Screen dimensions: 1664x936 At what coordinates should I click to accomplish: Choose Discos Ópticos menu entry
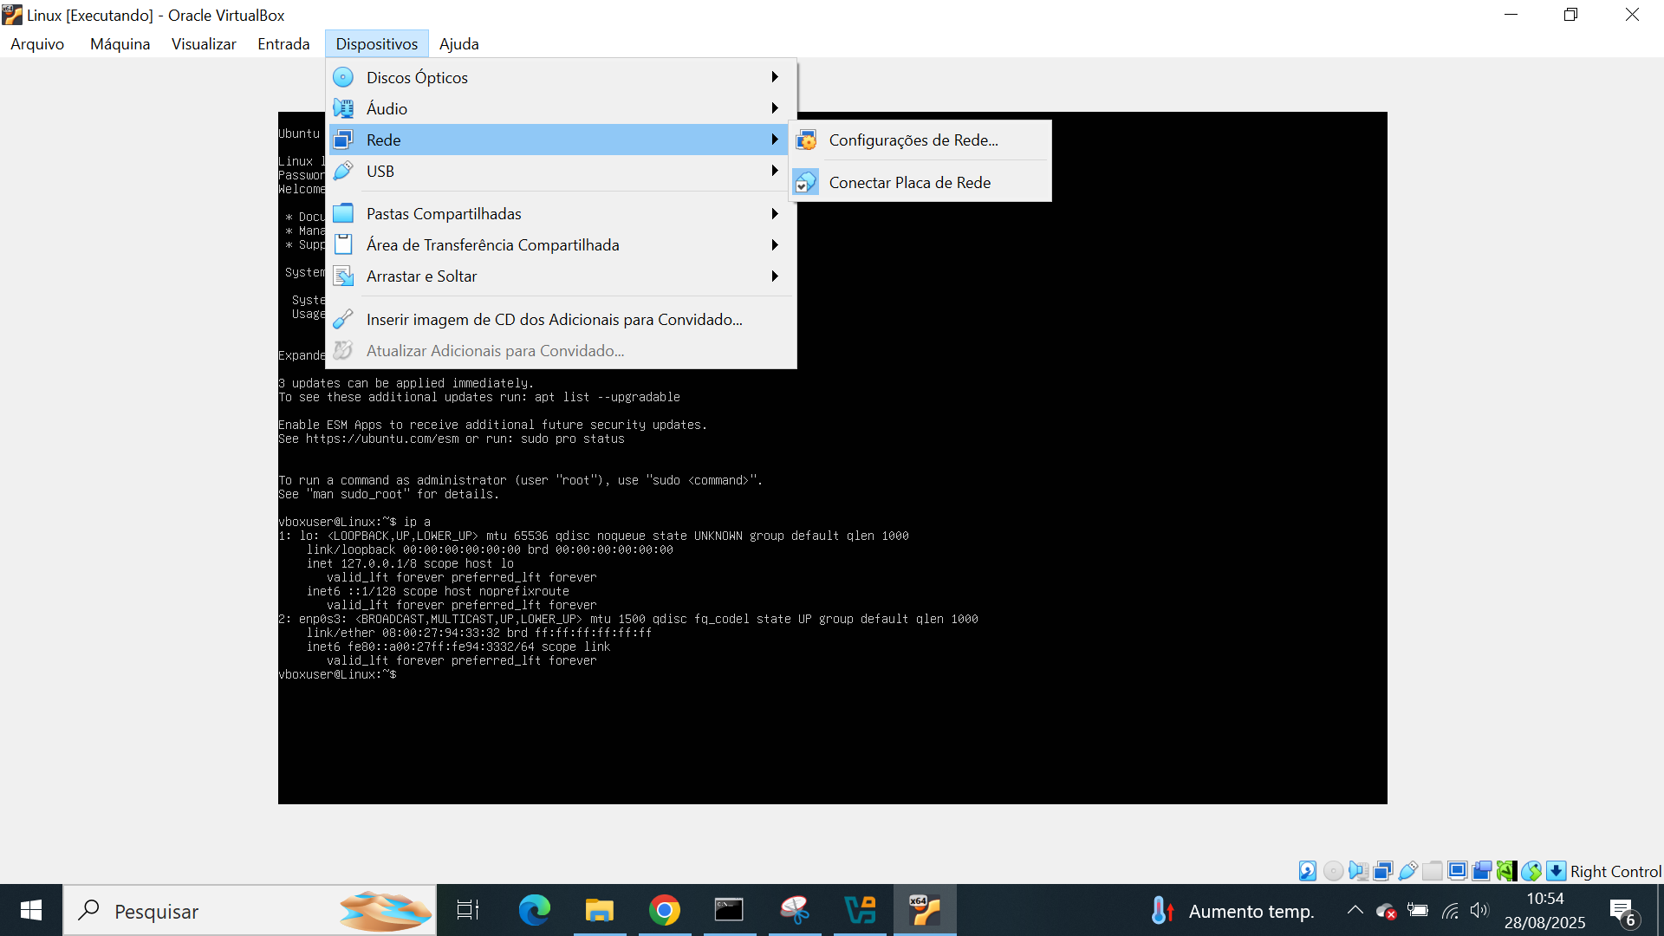[x=561, y=77]
